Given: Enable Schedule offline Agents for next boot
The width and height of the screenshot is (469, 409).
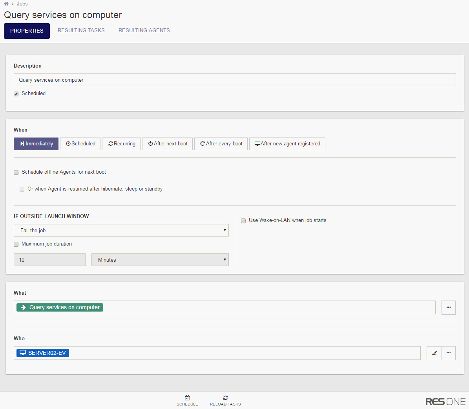Looking at the screenshot, I should tap(16, 172).
